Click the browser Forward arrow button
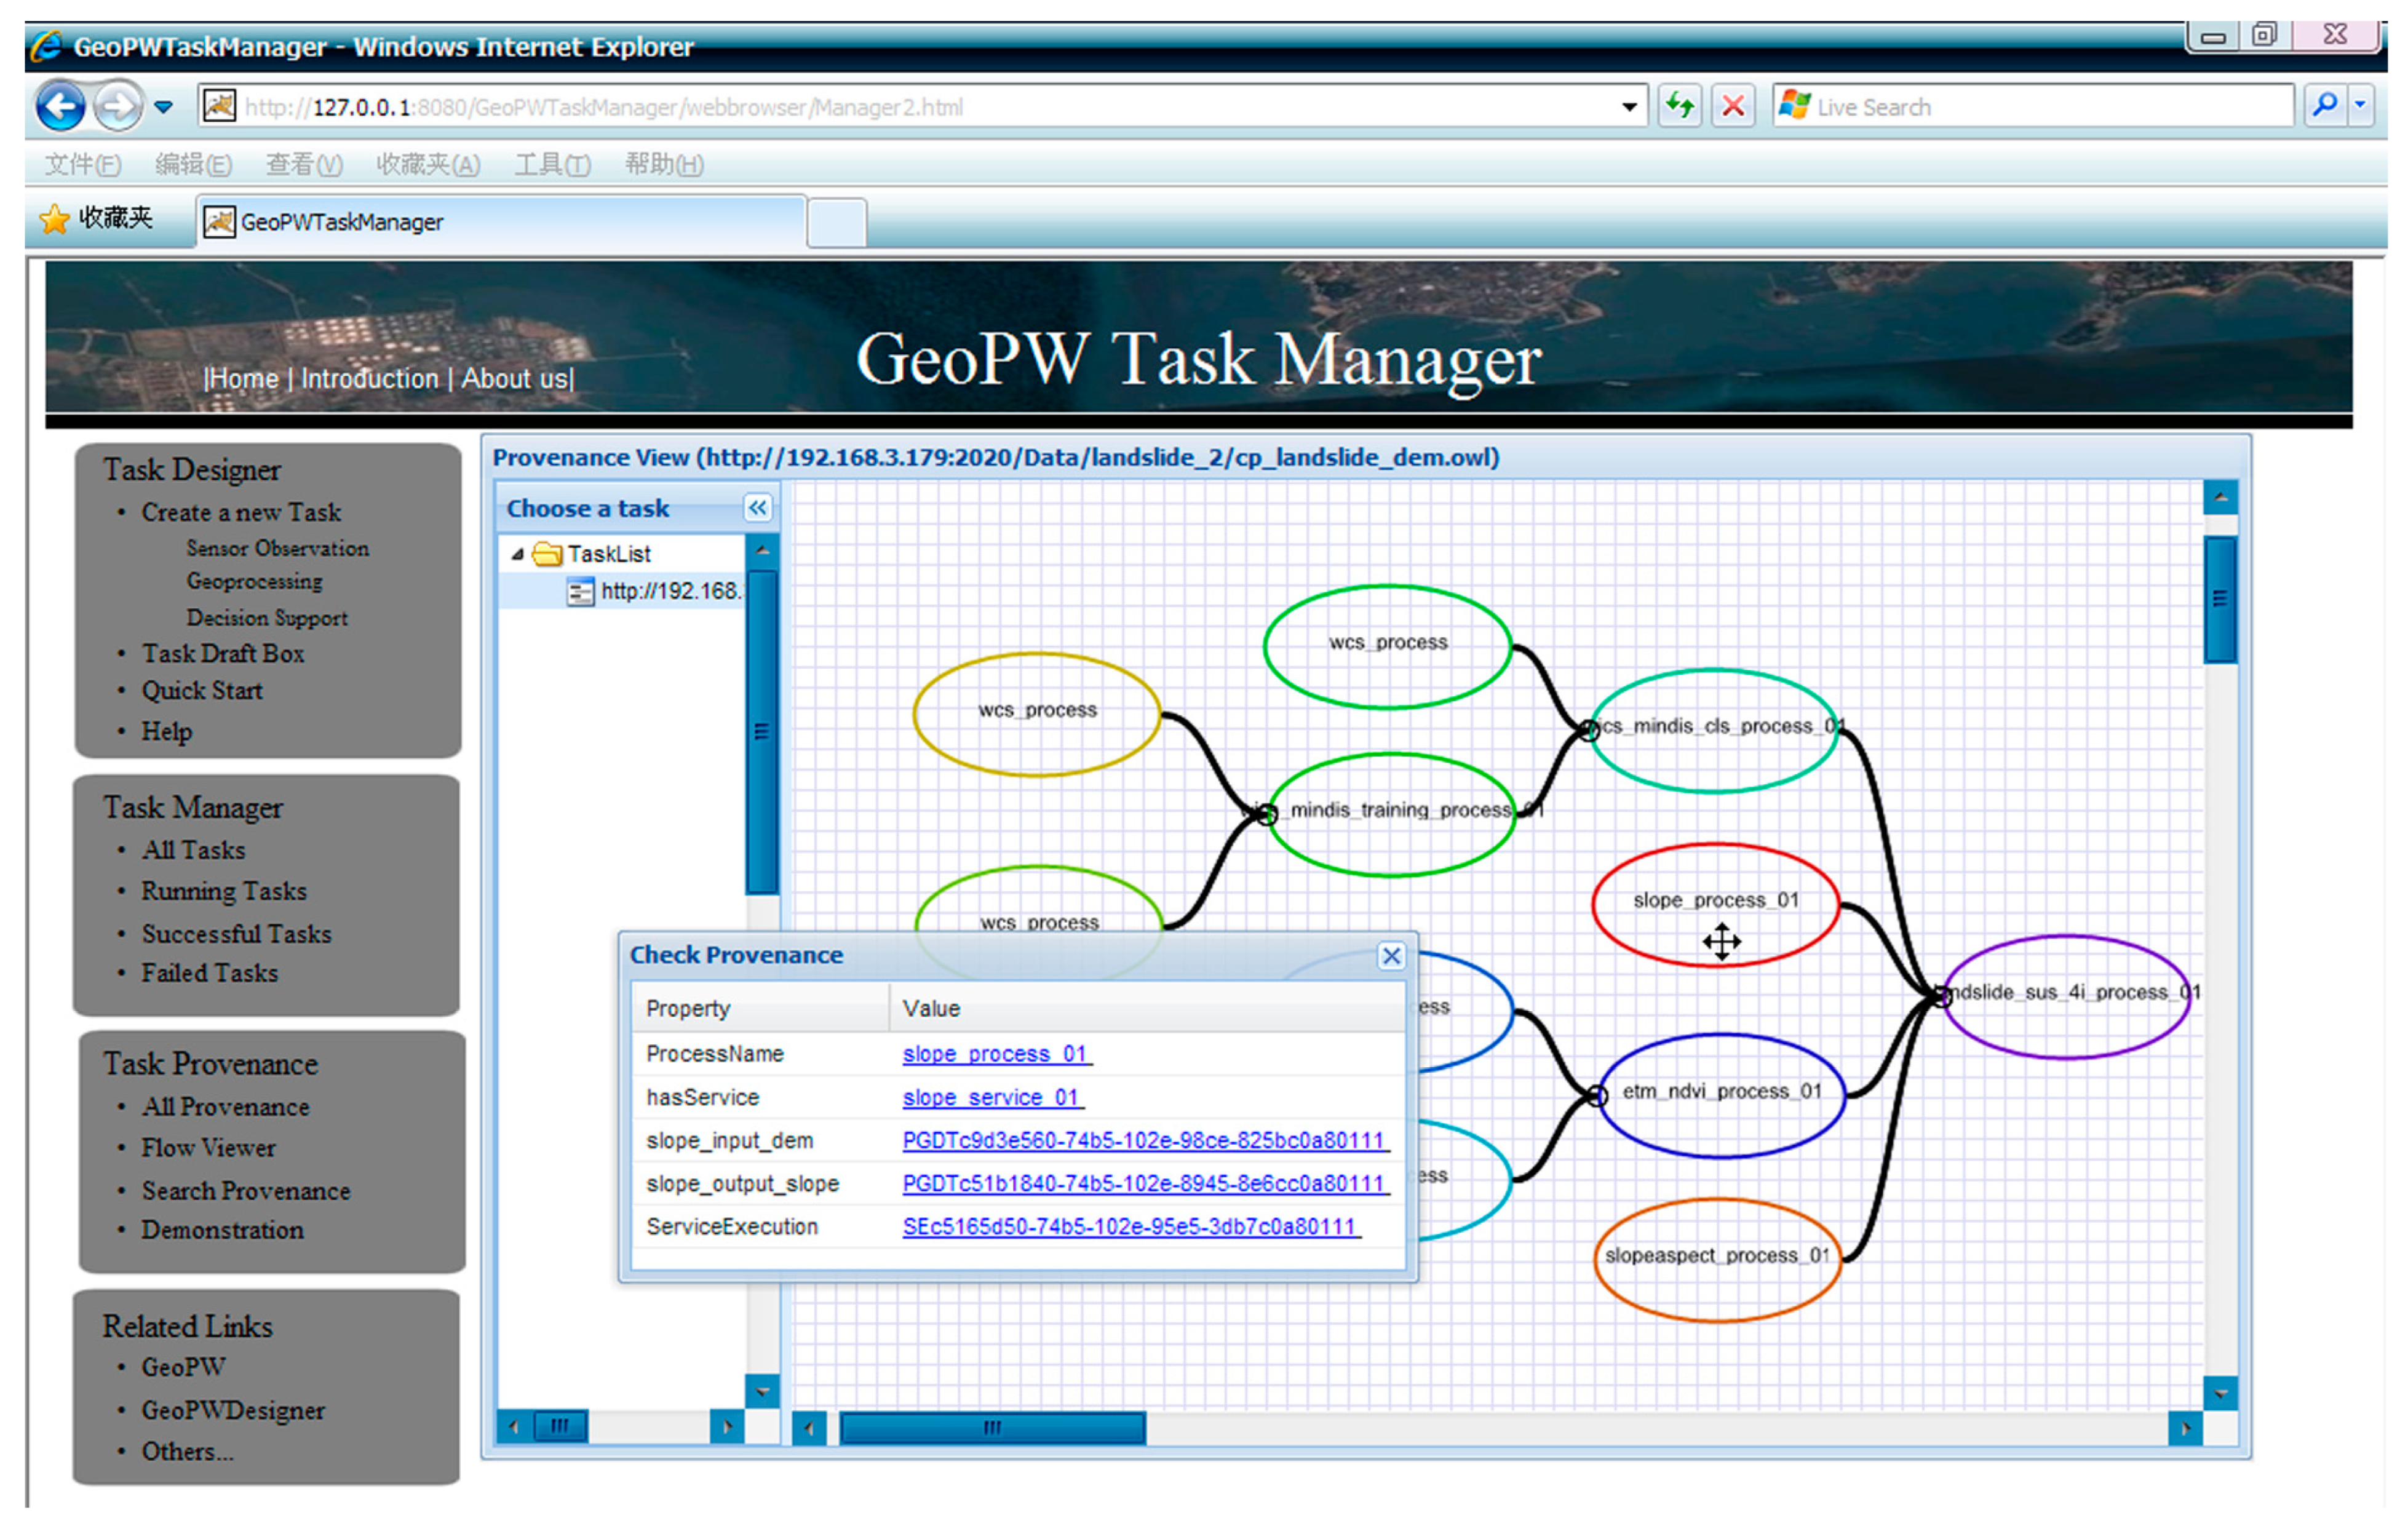 (118, 106)
